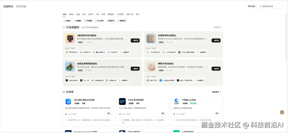288x133 pixels.
Task: Select the 法律 category tab
Action: (84, 14)
